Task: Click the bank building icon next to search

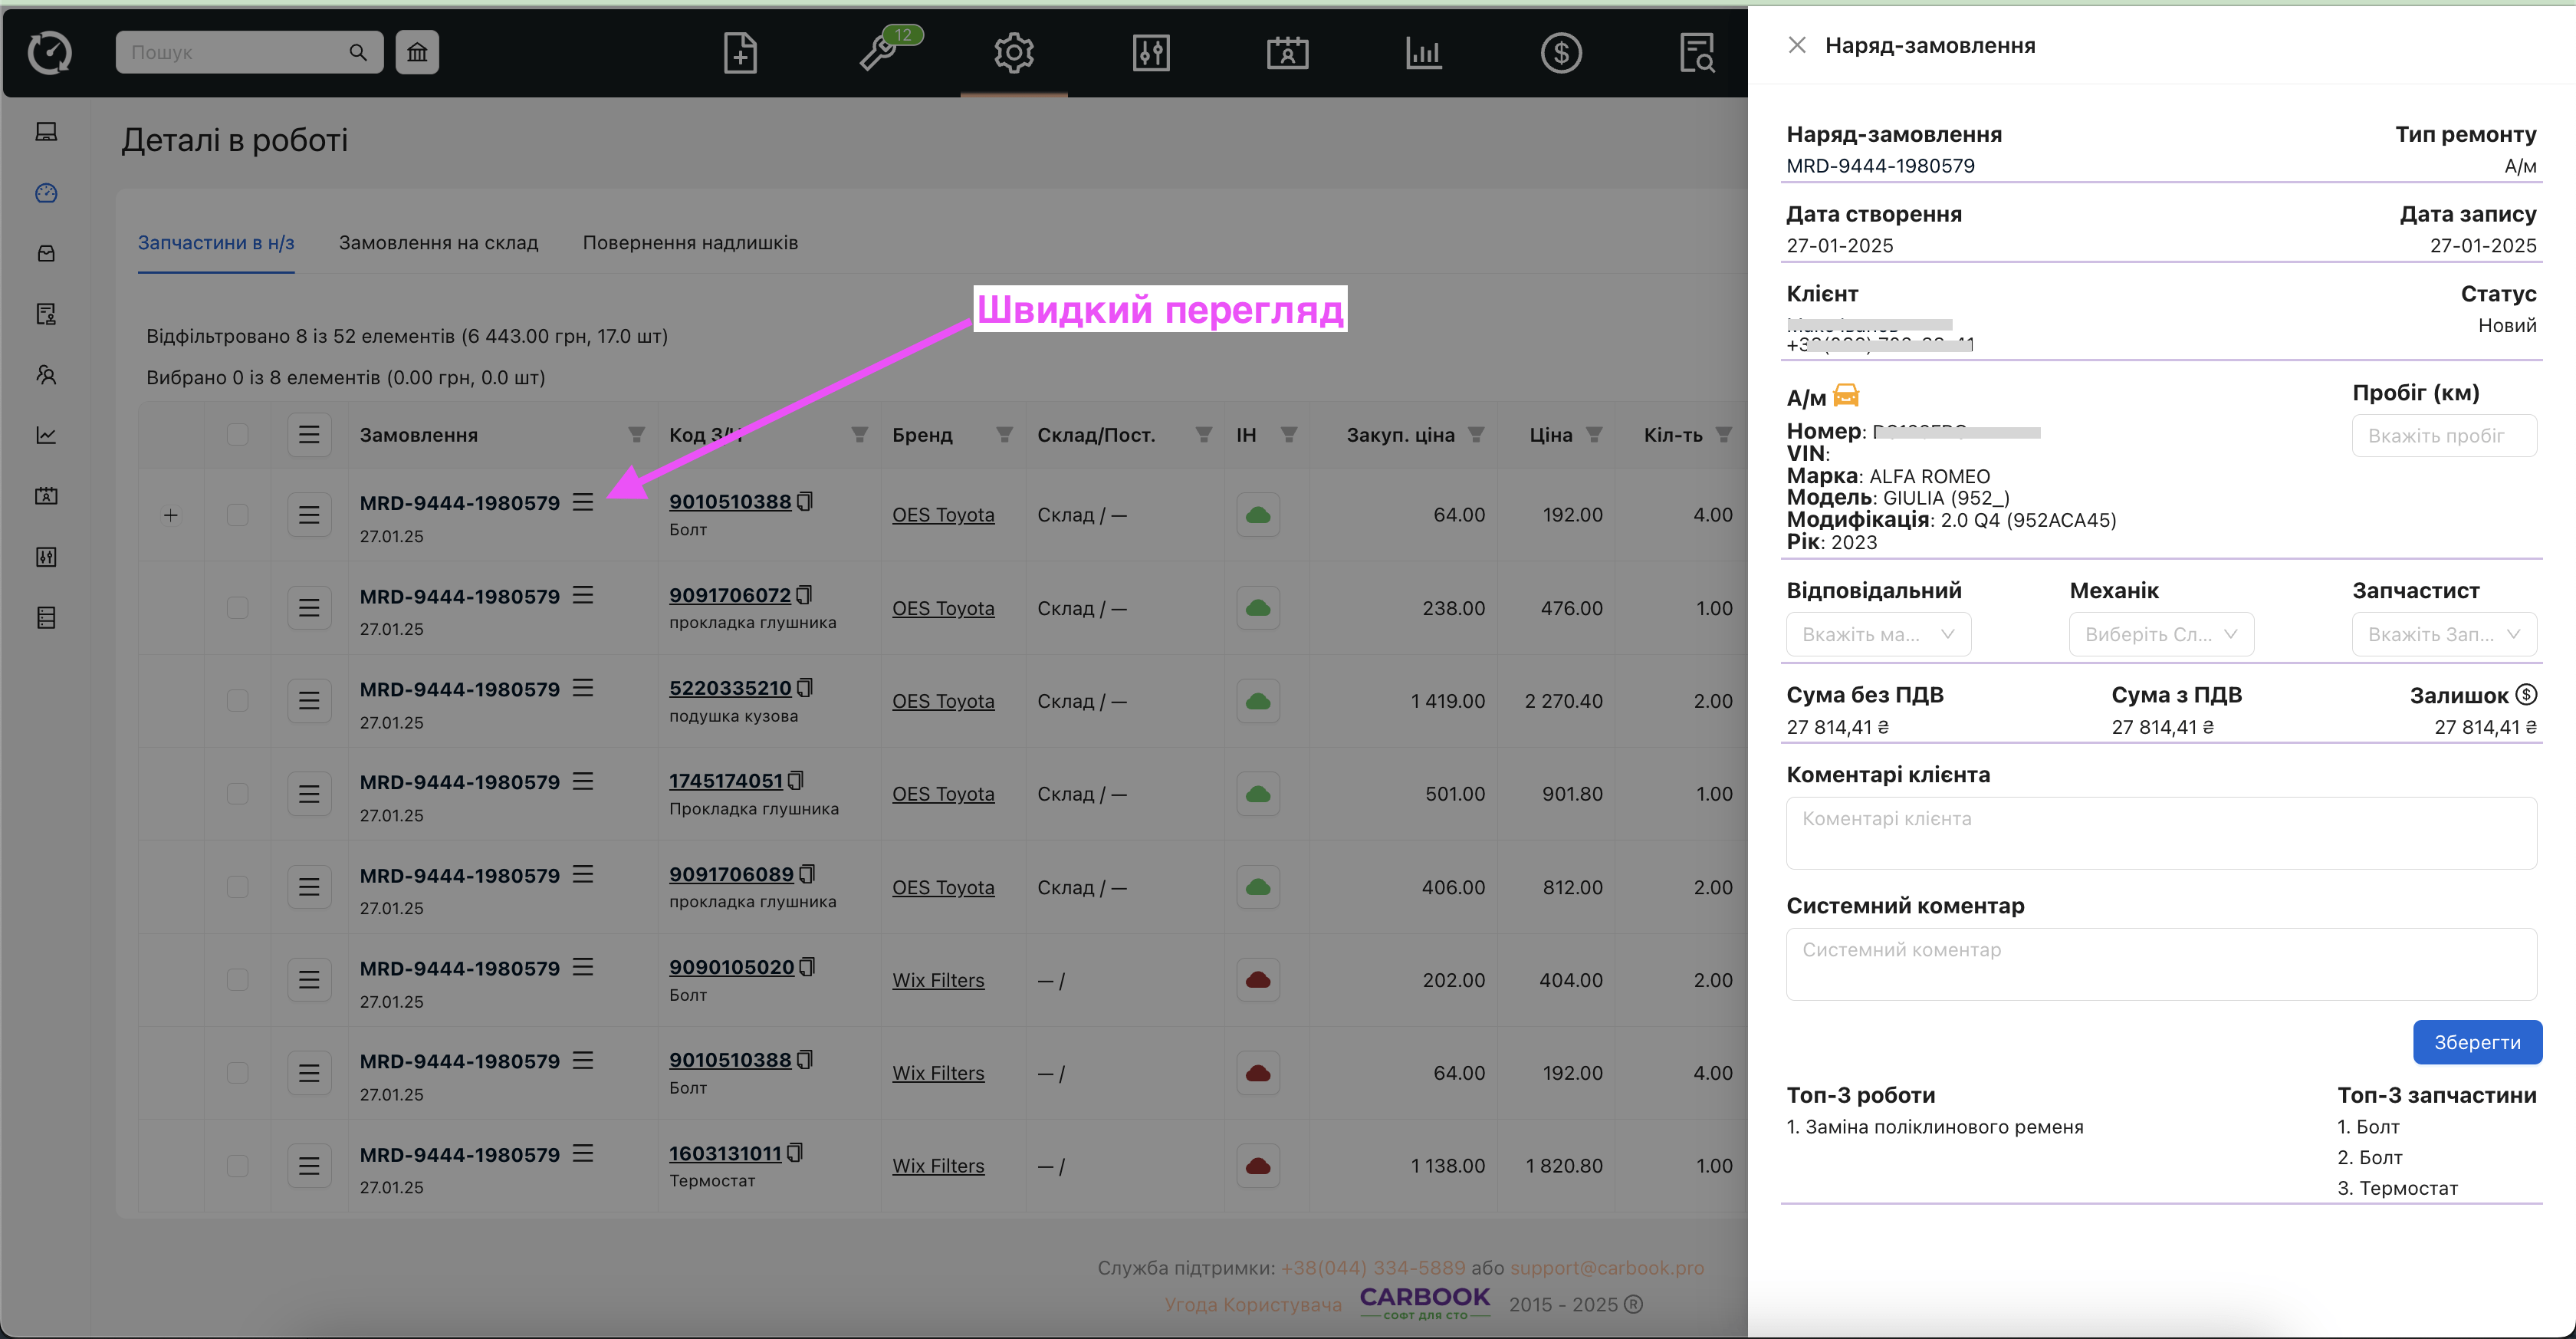Action: point(417,52)
